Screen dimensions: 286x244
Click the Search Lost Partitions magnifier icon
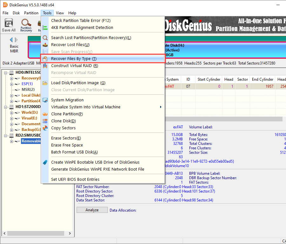[x=45, y=38]
